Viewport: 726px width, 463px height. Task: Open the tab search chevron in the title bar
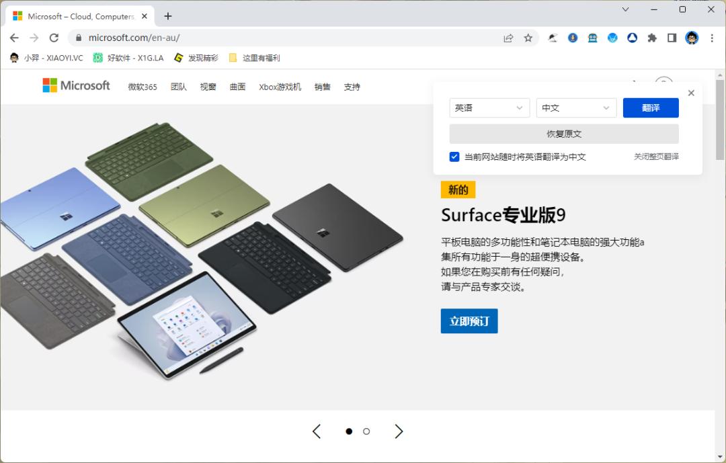[625, 9]
